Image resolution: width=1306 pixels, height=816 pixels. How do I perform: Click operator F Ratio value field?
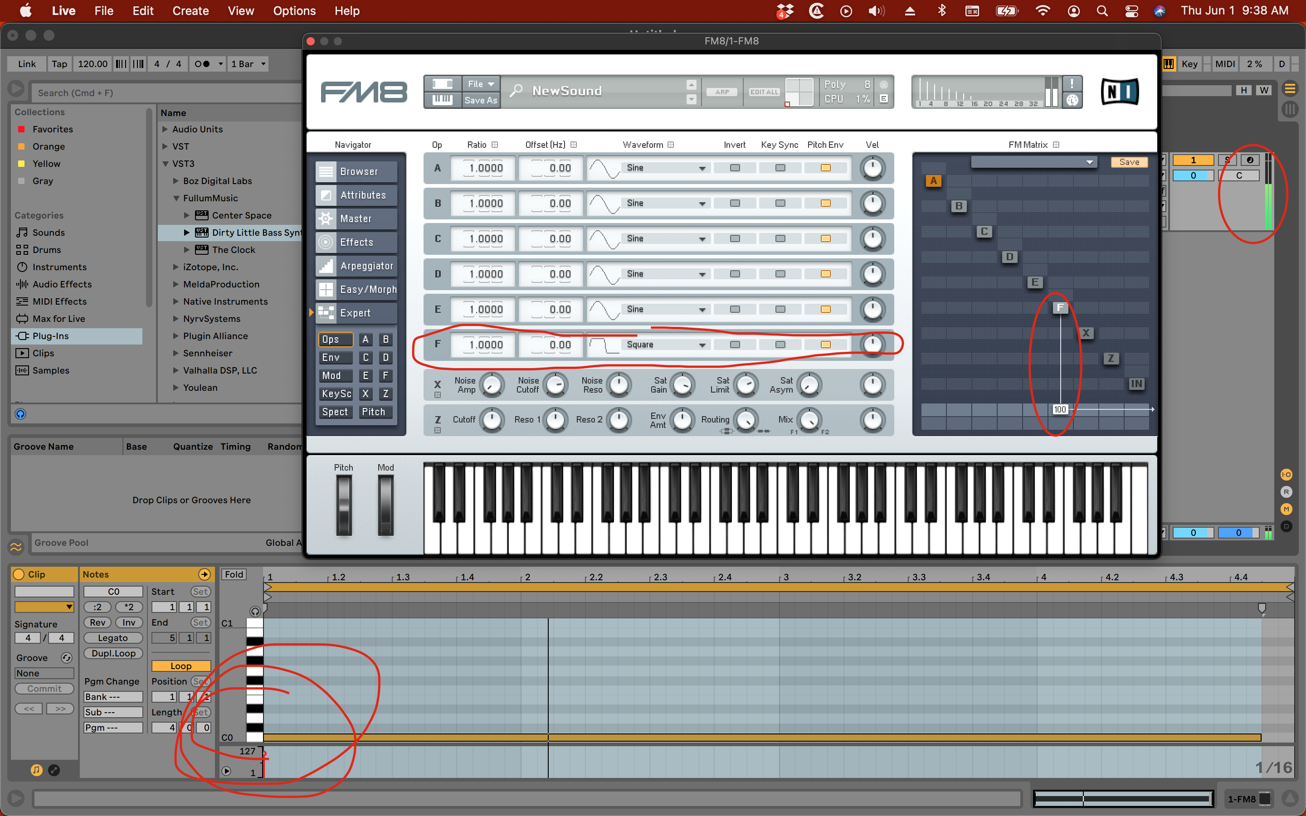483,345
